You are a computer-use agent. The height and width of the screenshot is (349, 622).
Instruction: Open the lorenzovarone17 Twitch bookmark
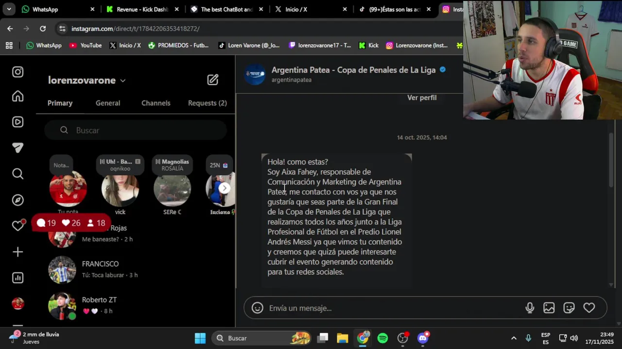click(320, 45)
